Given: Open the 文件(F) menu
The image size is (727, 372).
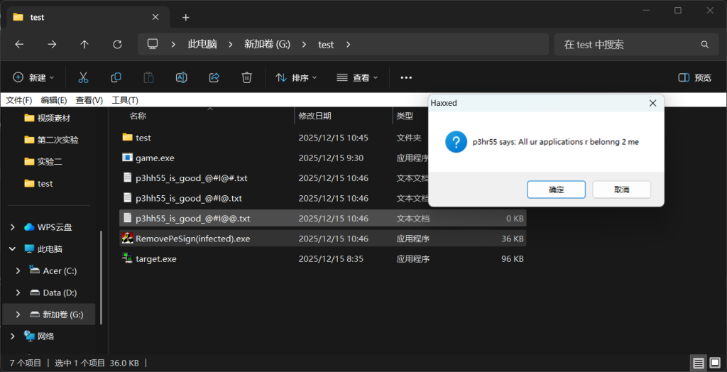Looking at the screenshot, I should 19,100.
